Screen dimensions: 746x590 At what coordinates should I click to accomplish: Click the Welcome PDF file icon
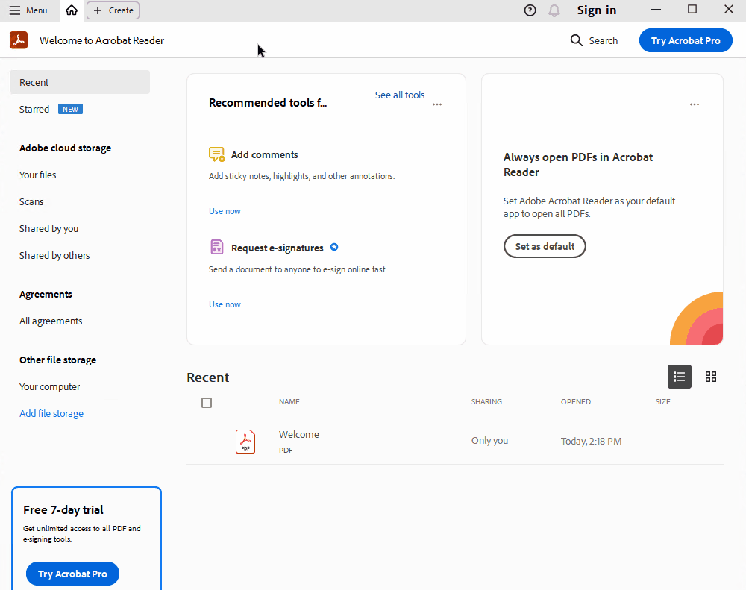coord(245,441)
